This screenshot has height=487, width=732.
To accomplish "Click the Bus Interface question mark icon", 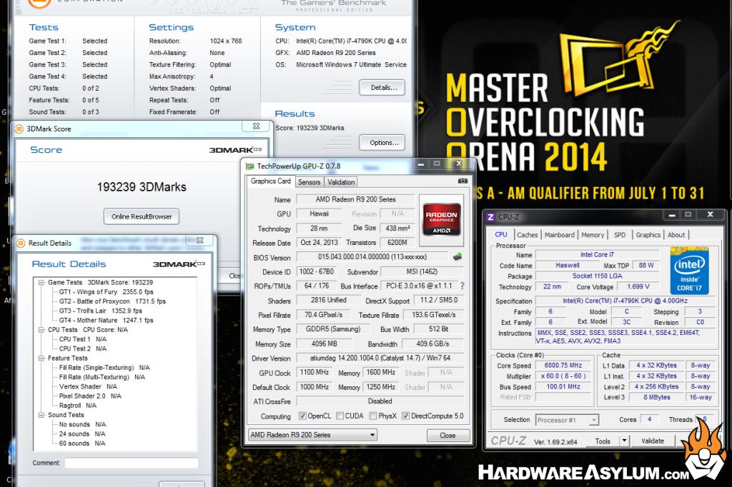I will coord(462,286).
